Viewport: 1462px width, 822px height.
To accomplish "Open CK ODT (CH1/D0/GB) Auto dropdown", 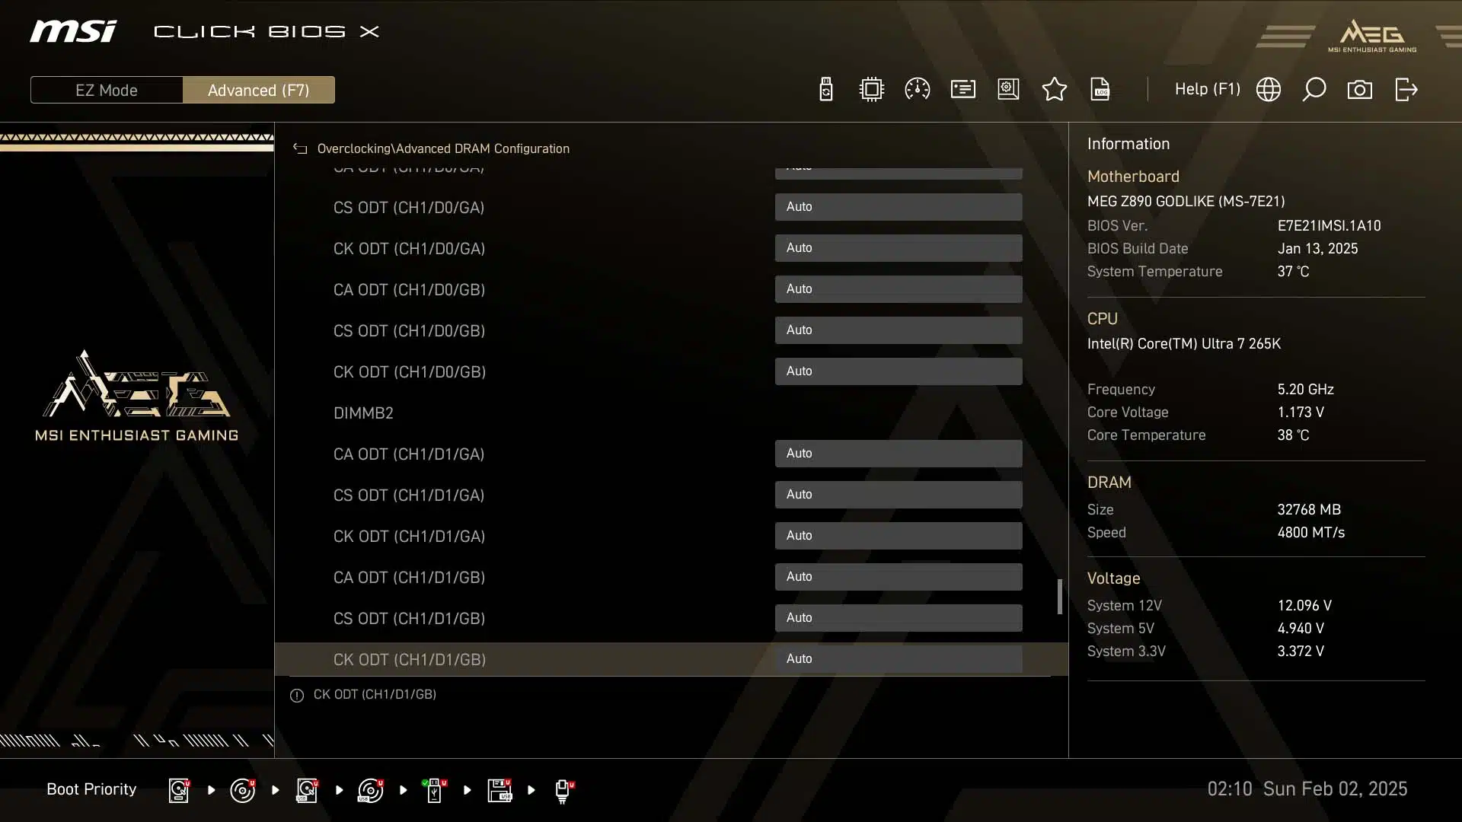I will click(x=899, y=371).
